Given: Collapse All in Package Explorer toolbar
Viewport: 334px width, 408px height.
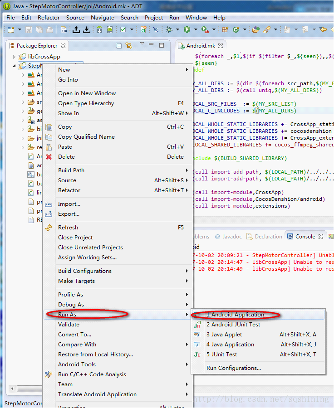Looking at the screenshot, I should (x=119, y=45).
